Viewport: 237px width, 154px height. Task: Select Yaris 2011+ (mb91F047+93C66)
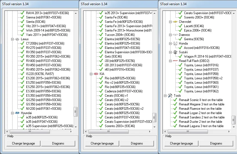tap(47, 35)
